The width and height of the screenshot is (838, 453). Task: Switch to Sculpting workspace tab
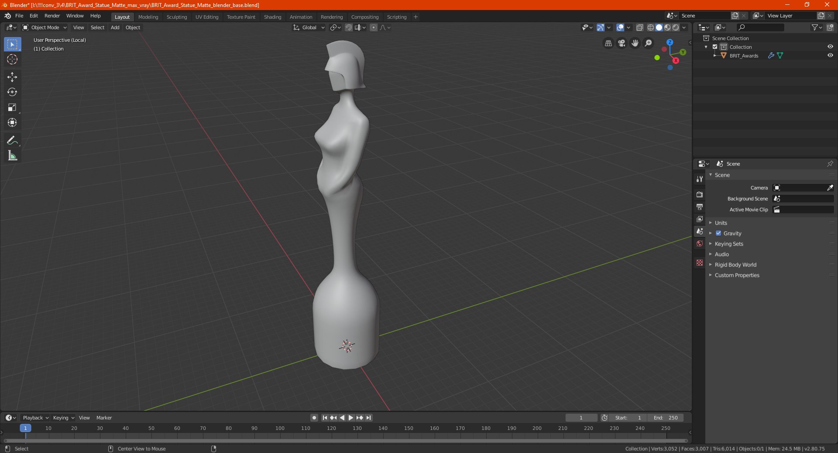(x=177, y=17)
